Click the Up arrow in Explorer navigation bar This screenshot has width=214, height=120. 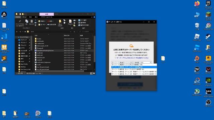(25, 32)
